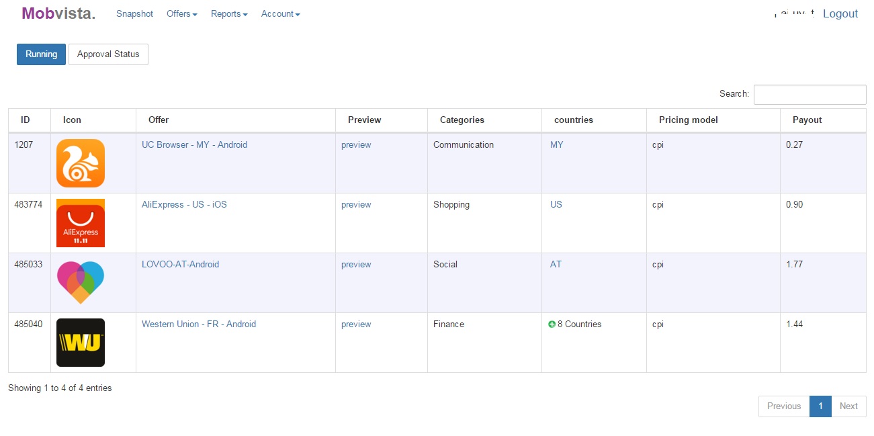This screenshot has width=874, height=436.
Task: Click the LOVOO colorful heart icon
Action: tap(81, 282)
